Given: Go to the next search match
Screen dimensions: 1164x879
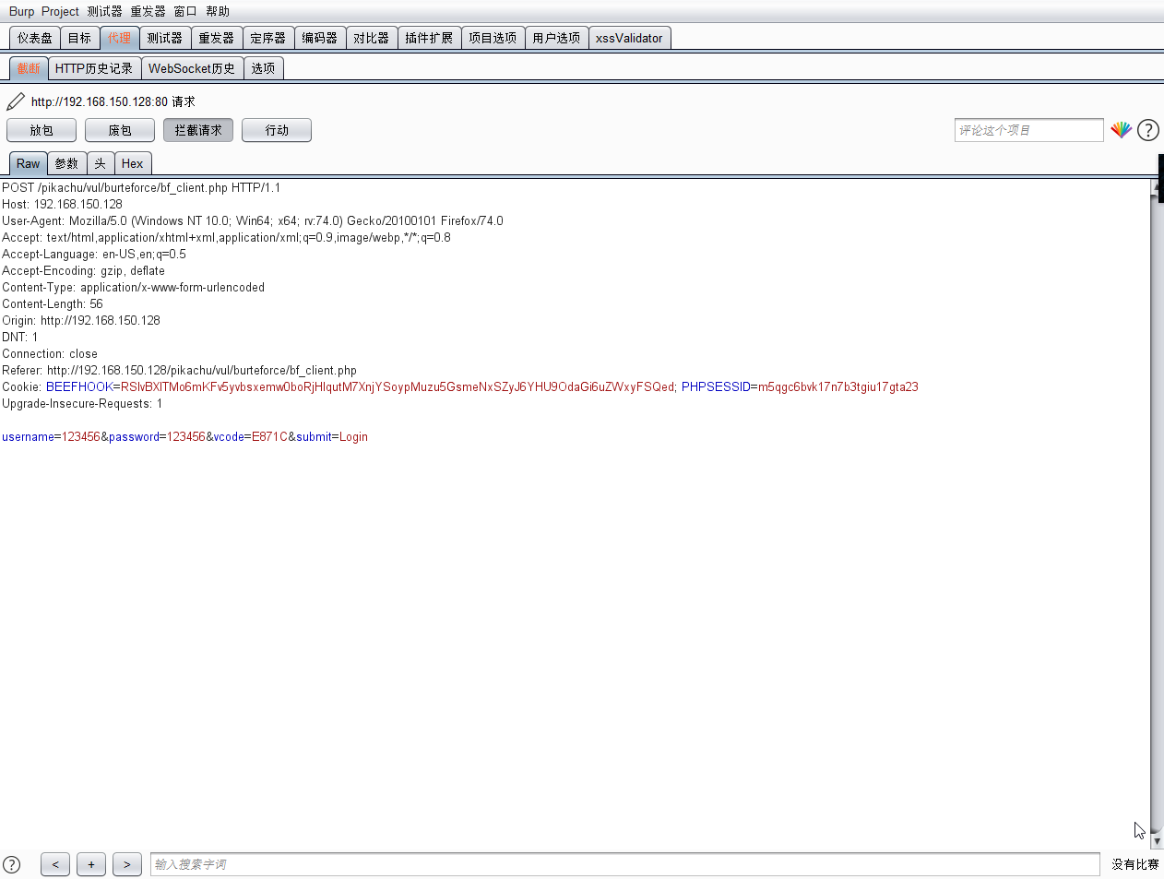Looking at the screenshot, I should [127, 864].
